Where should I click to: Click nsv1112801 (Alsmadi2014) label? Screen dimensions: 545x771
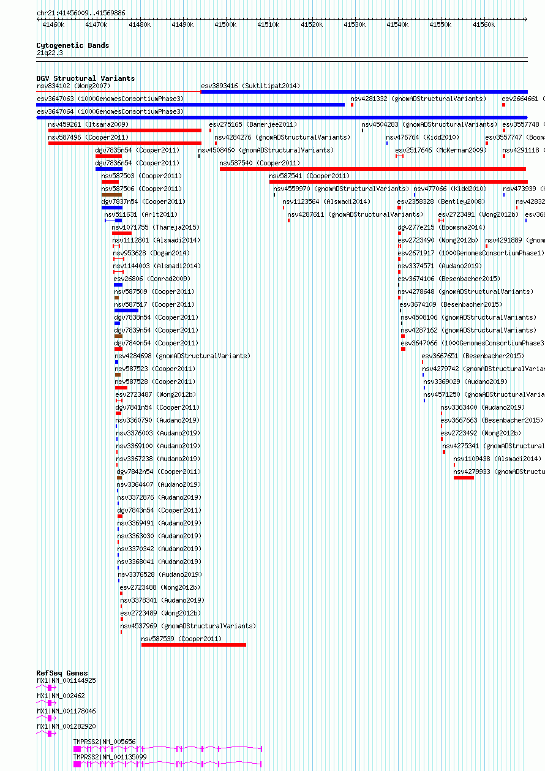tap(156, 240)
